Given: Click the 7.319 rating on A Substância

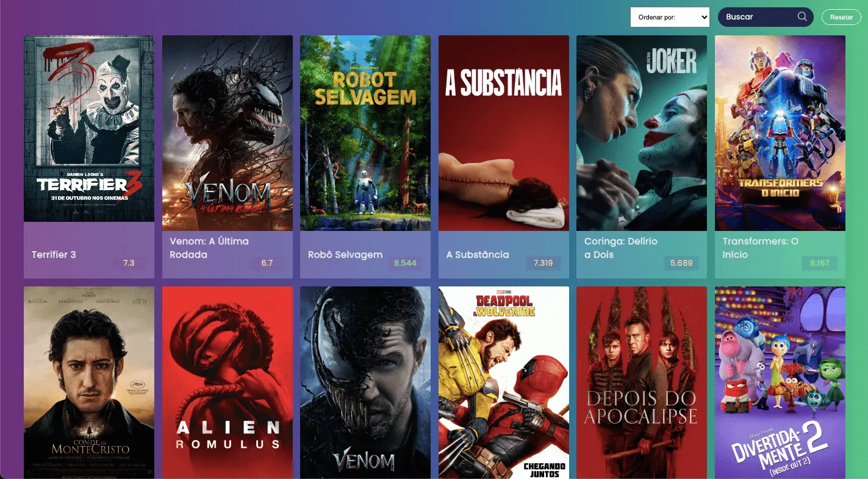Looking at the screenshot, I should [543, 263].
